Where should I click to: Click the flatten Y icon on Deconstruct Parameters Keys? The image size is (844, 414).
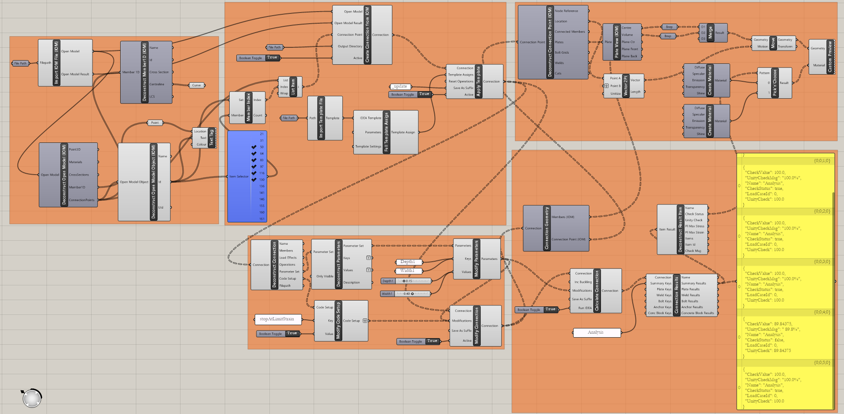[369, 258]
